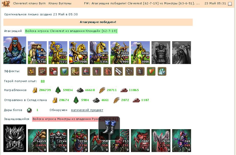
Task: Click the hero experience value 80
Action: pyautogui.click(x=43, y=81)
